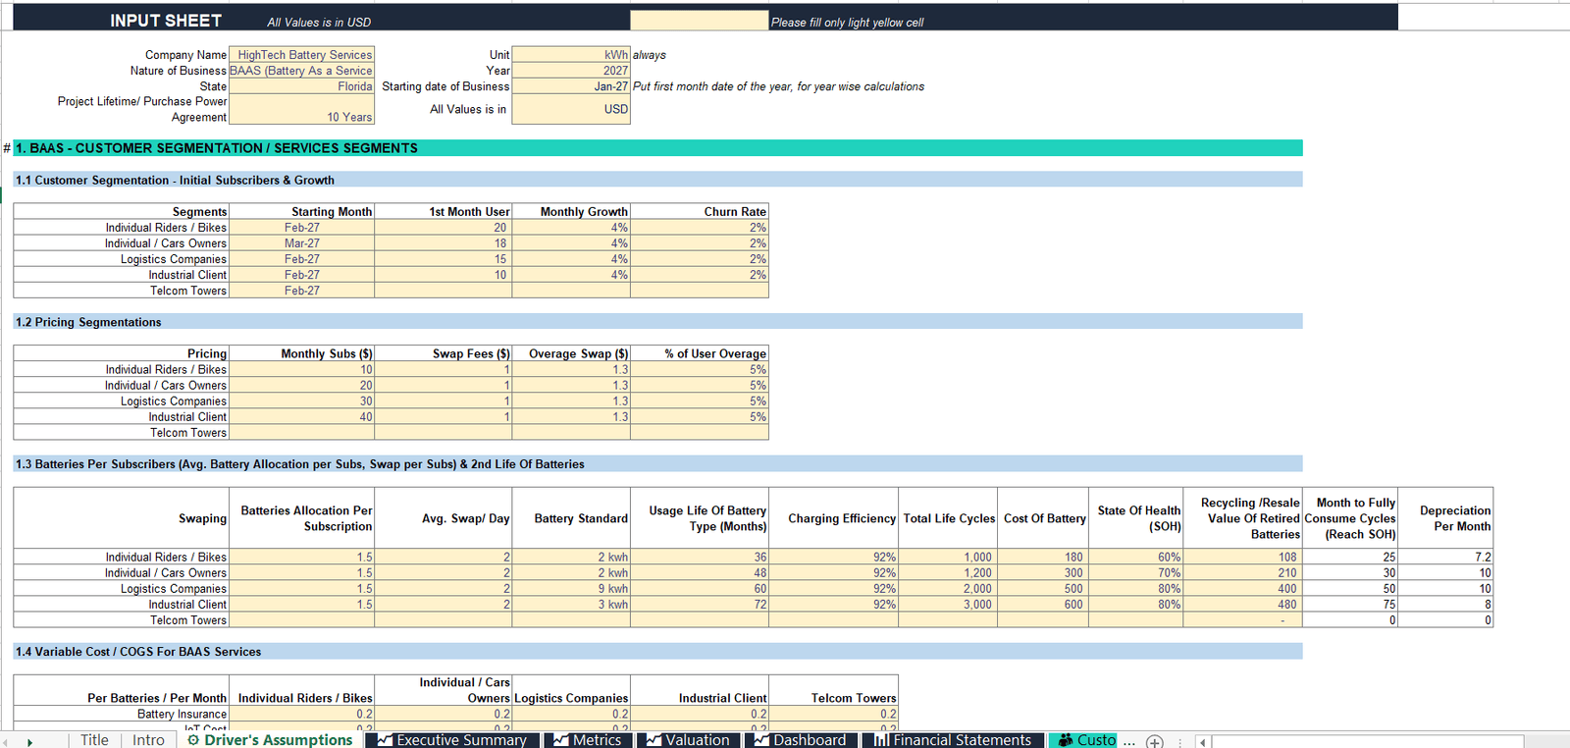Select State Of Health value 70%
This screenshot has width=1570, height=748.
[x=1135, y=573]
